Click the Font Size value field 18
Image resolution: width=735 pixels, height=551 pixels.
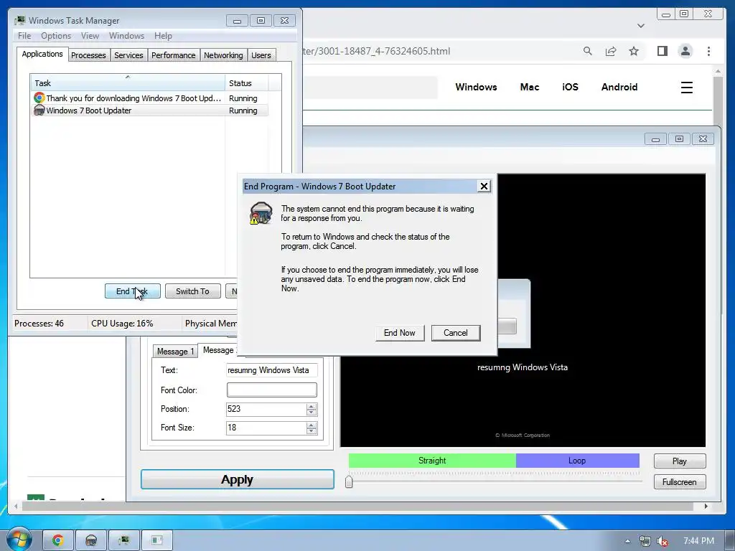click(266, 428)
